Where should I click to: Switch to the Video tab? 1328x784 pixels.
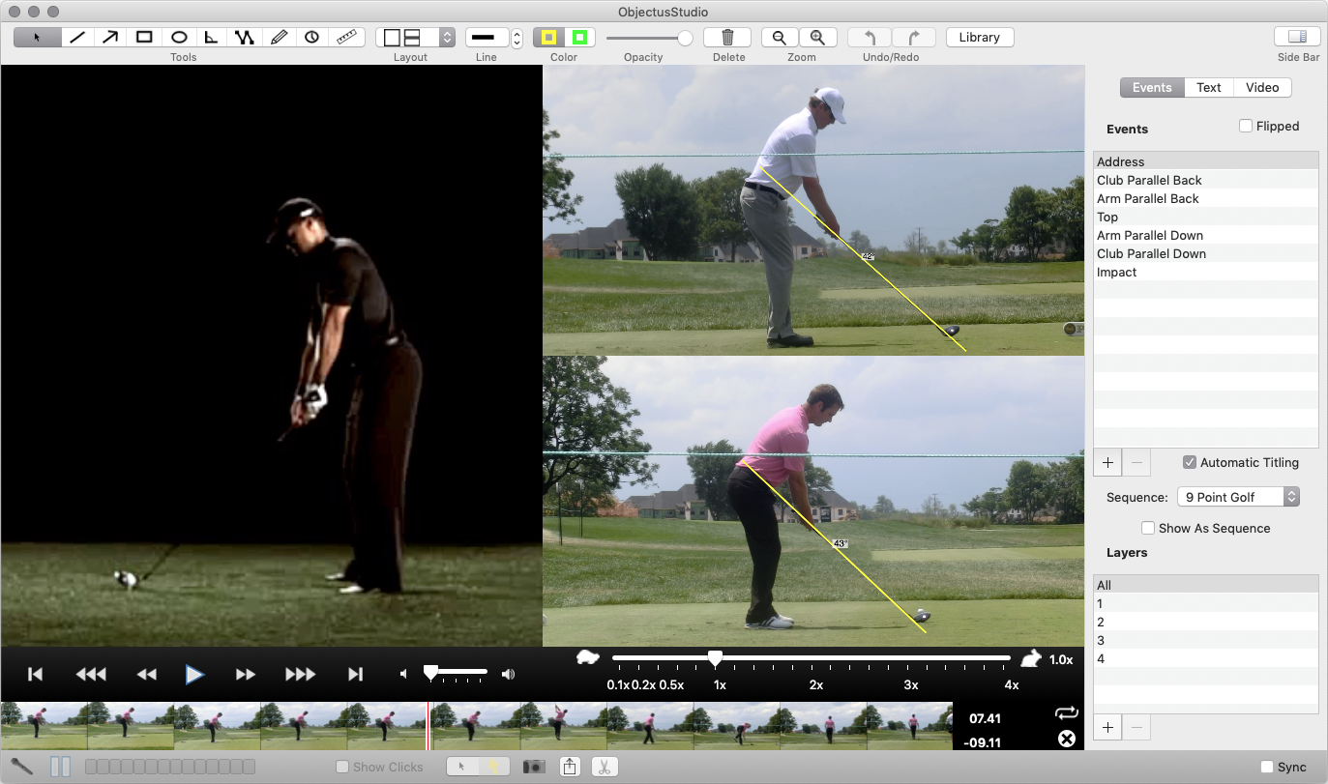click(x=1261, y=88)
